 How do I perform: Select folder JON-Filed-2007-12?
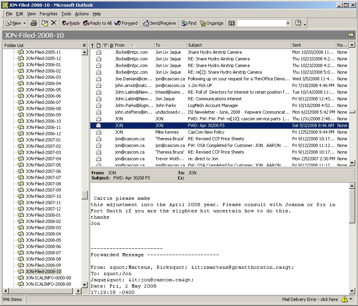43,208
